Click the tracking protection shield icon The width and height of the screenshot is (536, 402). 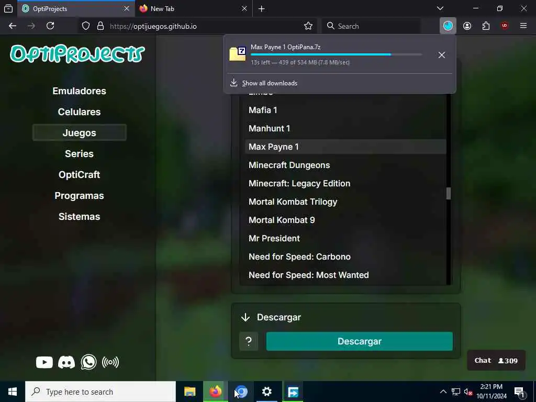86,26
